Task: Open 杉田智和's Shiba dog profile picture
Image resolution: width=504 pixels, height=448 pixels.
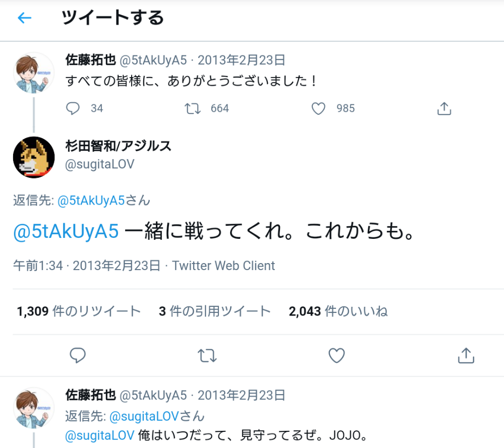Action: pos(33,157)
